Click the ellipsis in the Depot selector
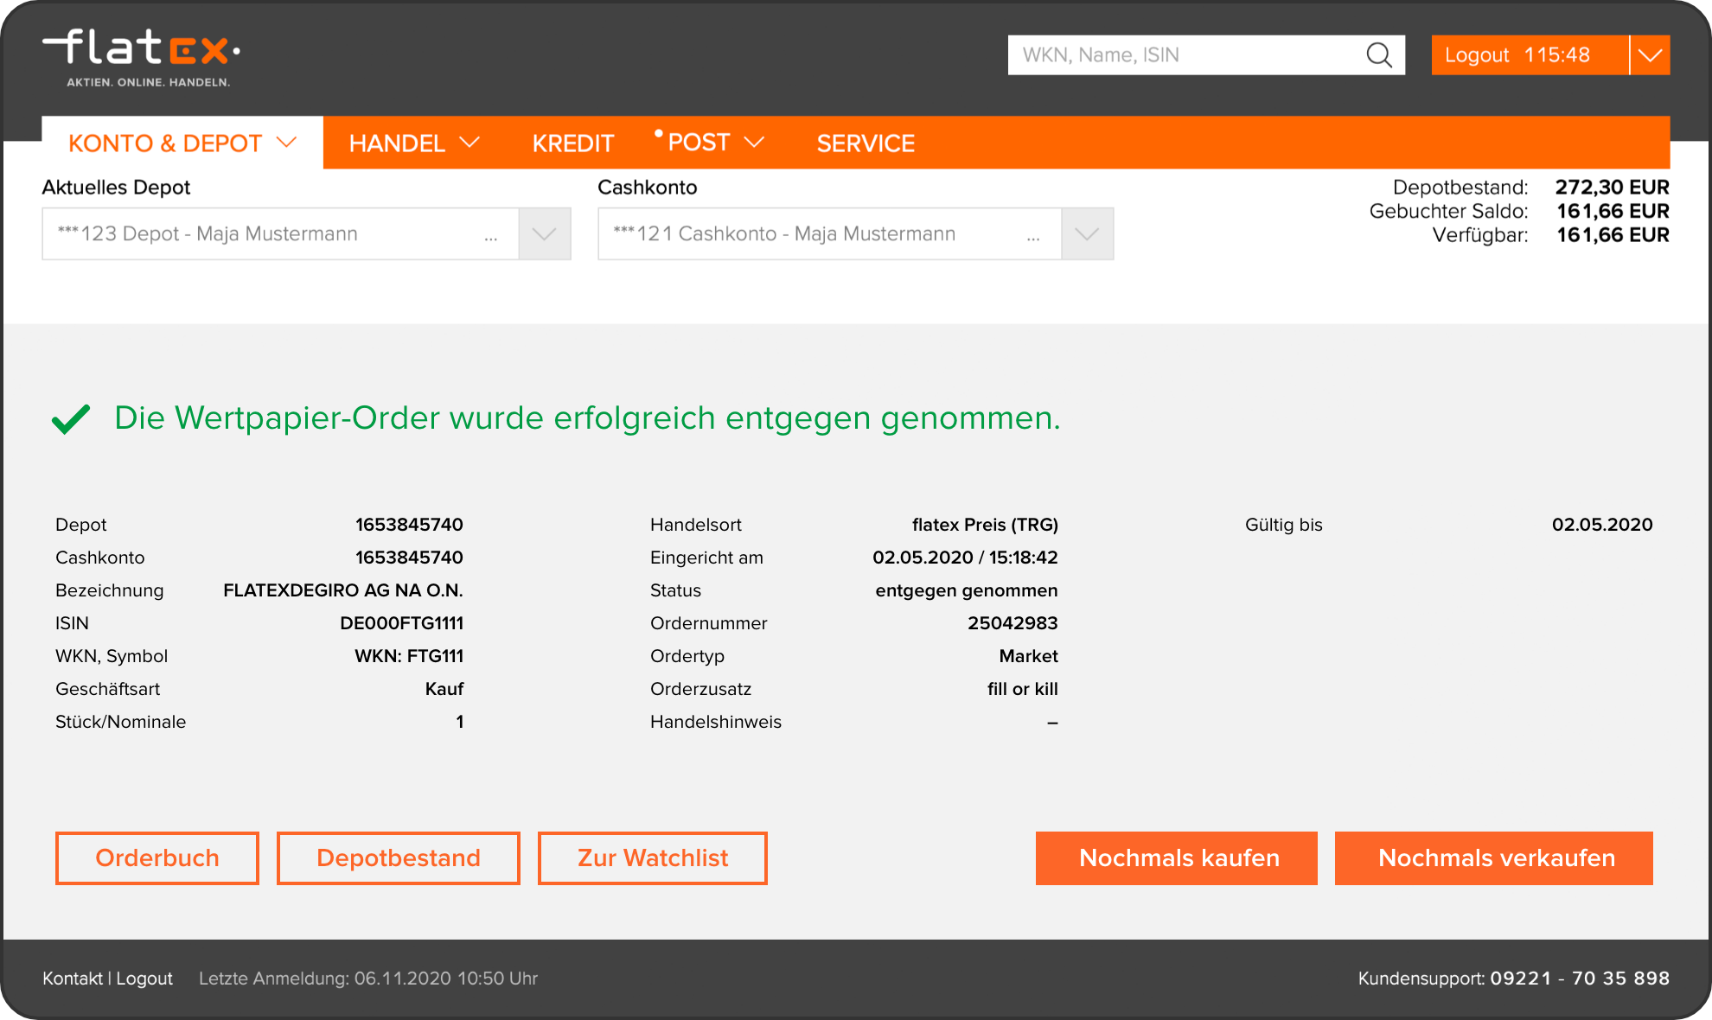This screenshot has height=1020, width=1712. pos(491,235)
